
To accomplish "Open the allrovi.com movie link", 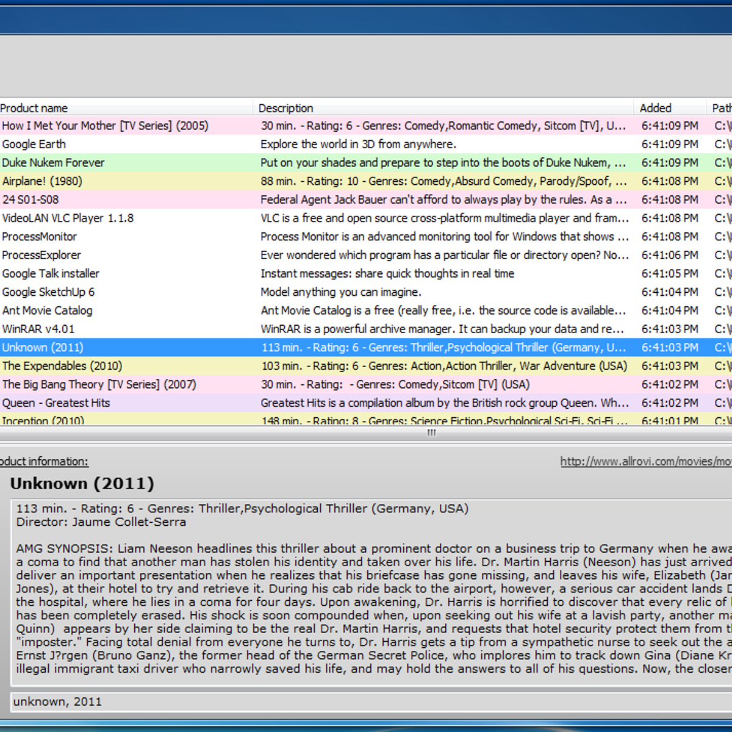I will pos(646,462).
